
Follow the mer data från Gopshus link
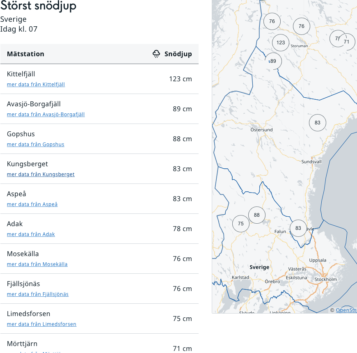tap(35, 144)
